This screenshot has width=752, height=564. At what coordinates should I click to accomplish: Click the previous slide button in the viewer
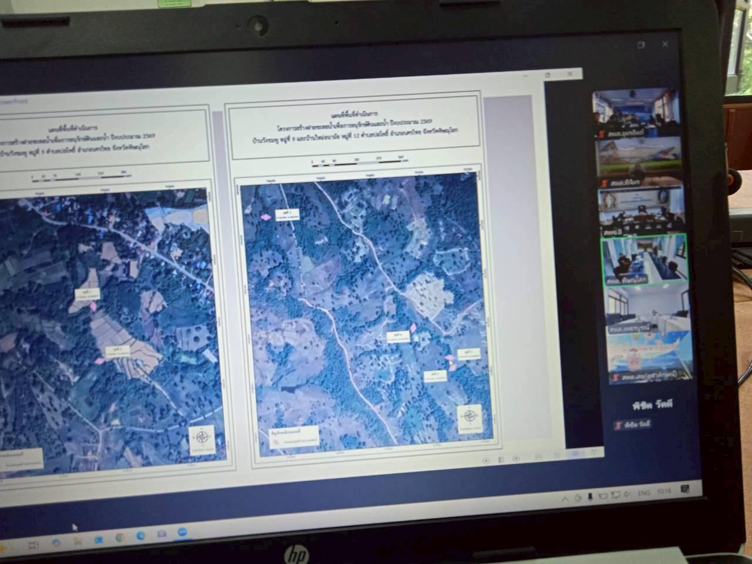[486, 460]
